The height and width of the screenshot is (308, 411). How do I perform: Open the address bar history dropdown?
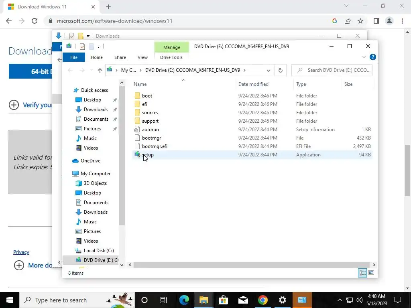(268, 70)
